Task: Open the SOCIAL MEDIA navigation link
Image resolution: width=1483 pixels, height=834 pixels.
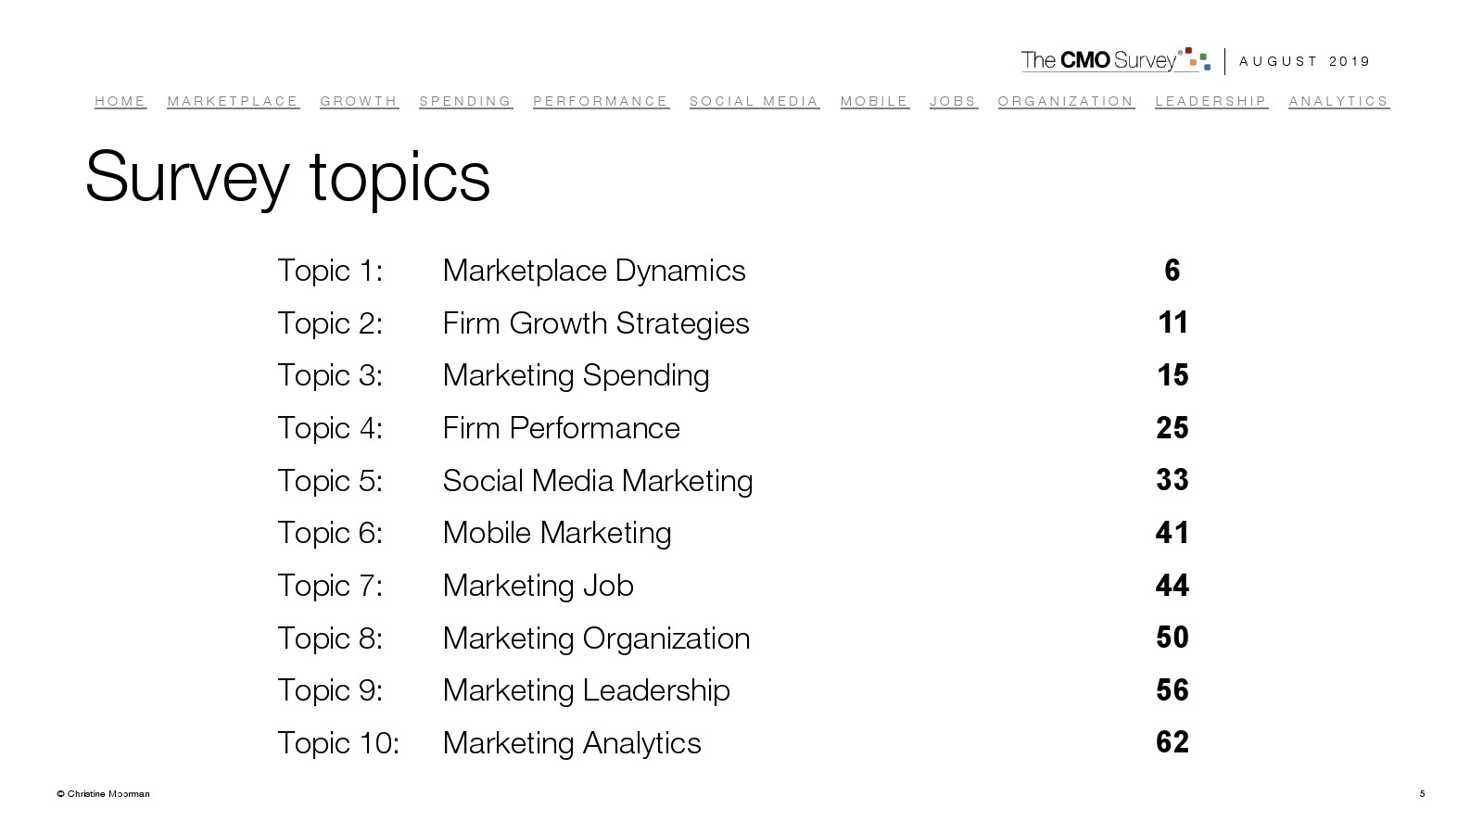Action: pyautogui.click(x=754, y=101)
